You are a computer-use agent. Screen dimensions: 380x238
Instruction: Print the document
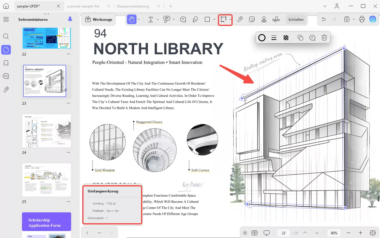(x=362, y=19)
